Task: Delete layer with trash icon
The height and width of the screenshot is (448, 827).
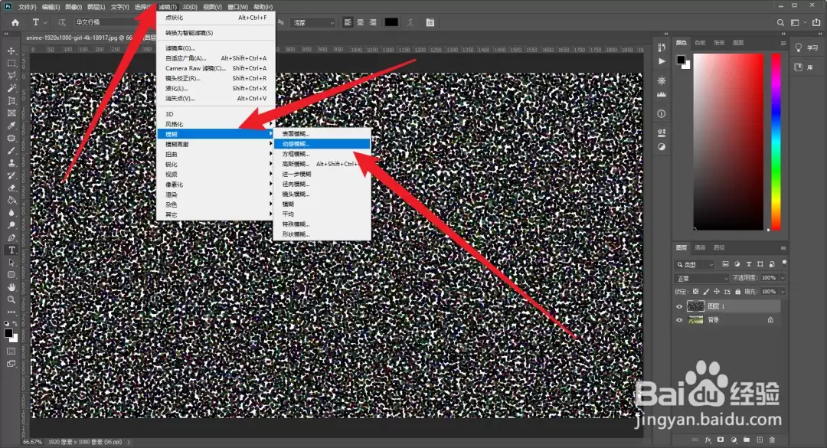Action: click(772, 440)
